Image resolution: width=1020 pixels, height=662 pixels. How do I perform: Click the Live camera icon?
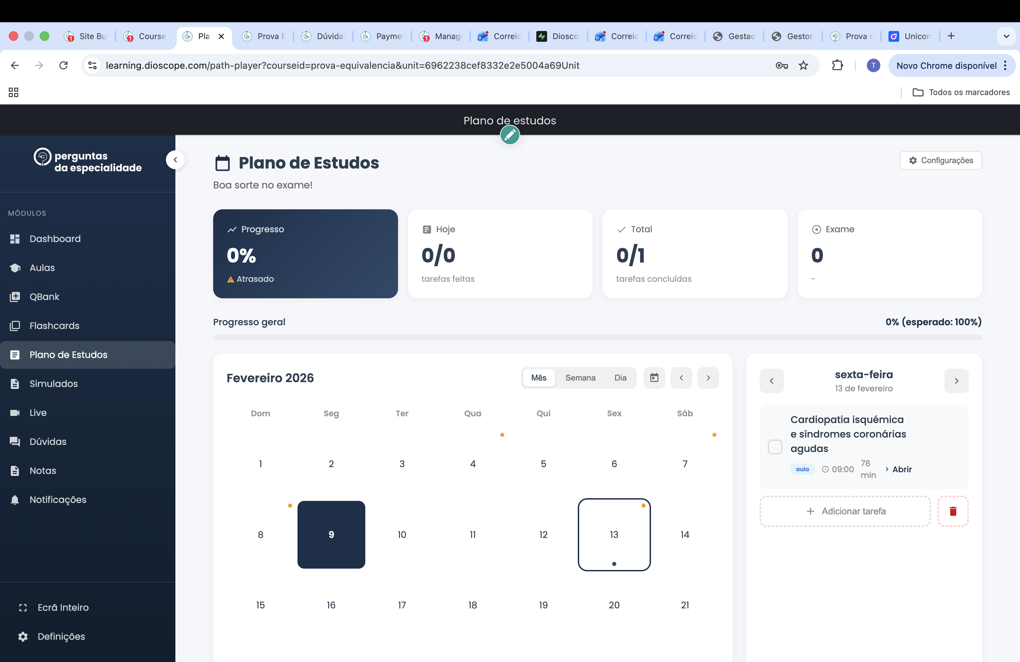(15, 413)
